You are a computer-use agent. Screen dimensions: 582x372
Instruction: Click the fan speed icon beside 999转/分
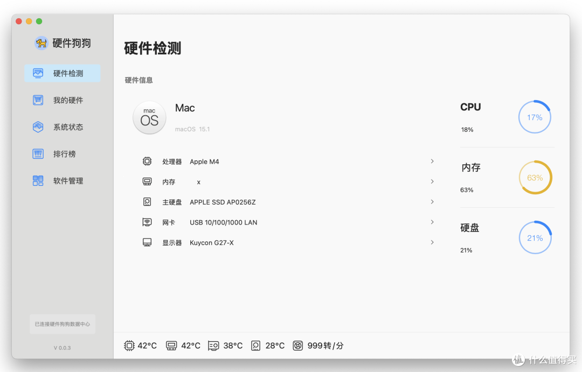297,346
